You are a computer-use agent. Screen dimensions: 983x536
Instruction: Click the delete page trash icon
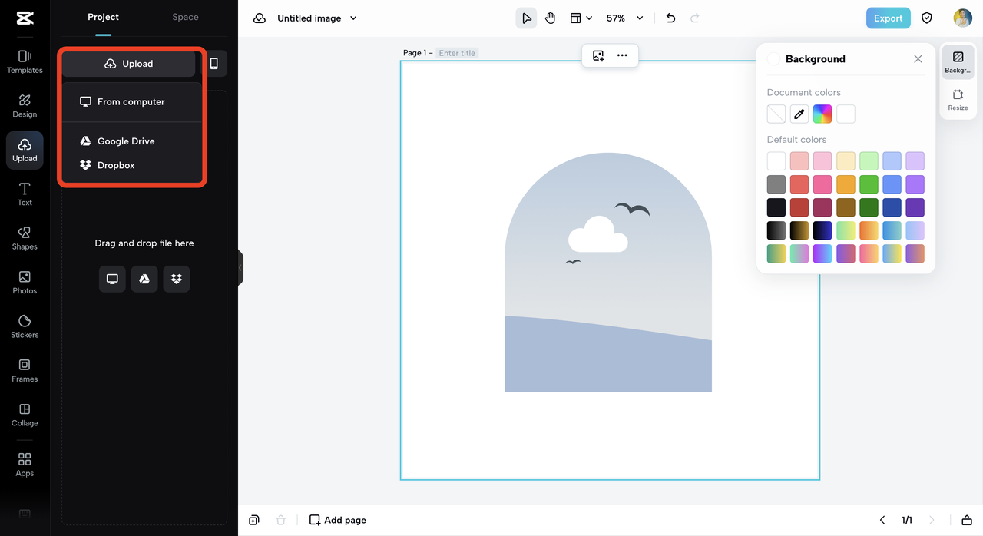coord(281,520)
